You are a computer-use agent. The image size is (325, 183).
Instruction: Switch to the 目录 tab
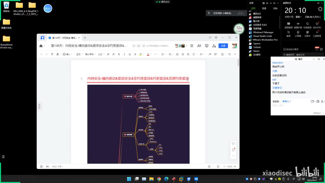pos(264,8)
